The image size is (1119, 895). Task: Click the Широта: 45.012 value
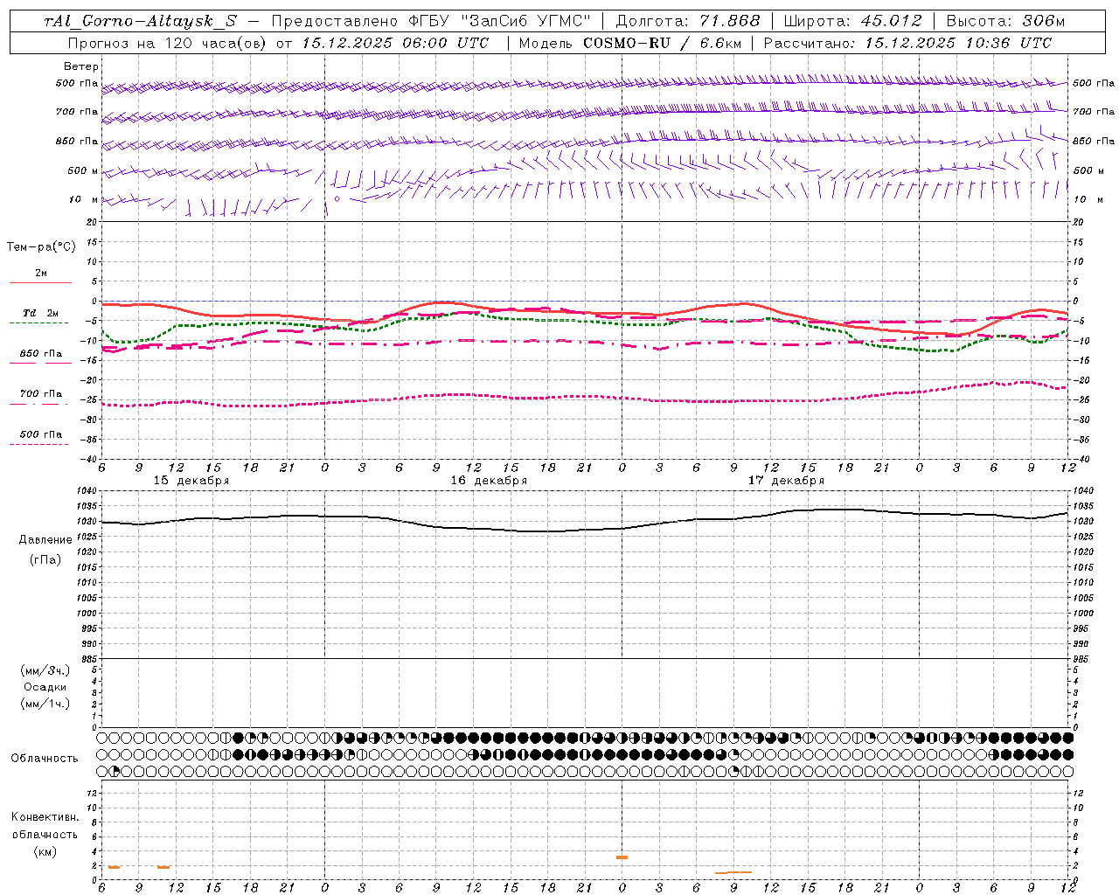853,21
